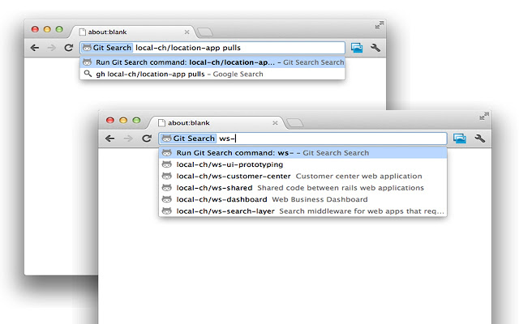The height and width of the screenshot is (324, 519).
Task: Choose 'gh local-ch/location-app pulls' Google Search suggestion
Action: [212, 74]
